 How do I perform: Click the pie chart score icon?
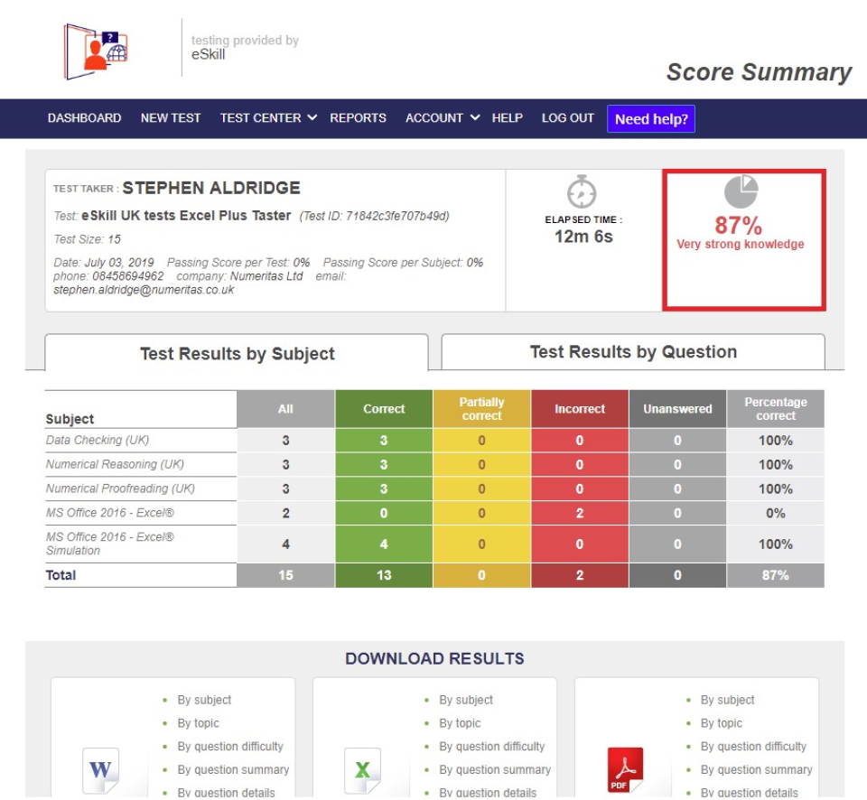click(x=742, y=192)
